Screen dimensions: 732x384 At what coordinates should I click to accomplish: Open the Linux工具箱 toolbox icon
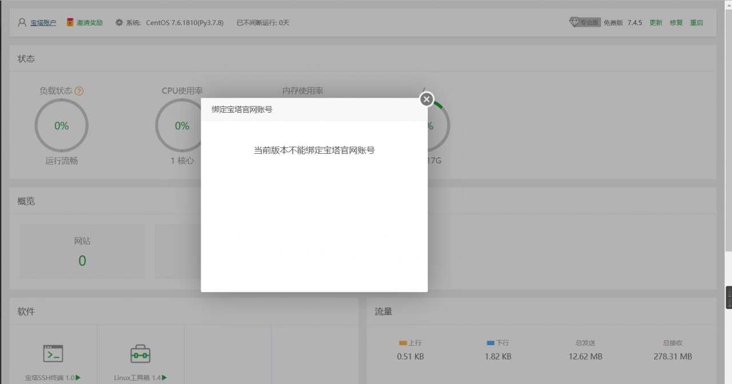(141, 354)
